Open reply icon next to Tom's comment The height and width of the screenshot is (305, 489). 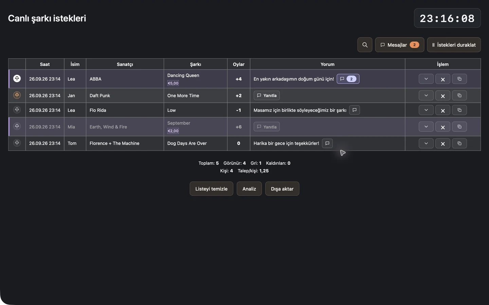pos(327,143)
